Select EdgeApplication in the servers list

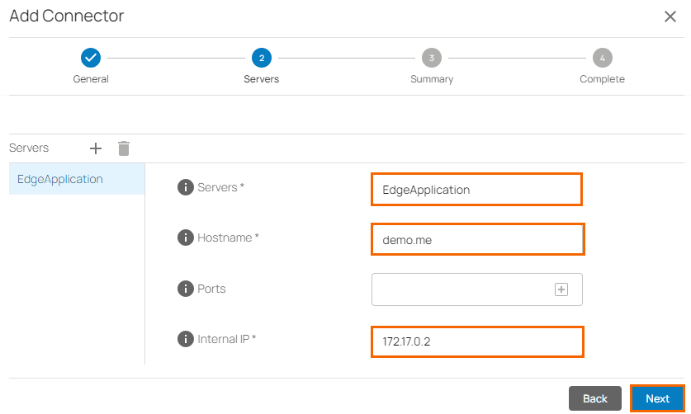pyautogui.click(x=60, y=179)
